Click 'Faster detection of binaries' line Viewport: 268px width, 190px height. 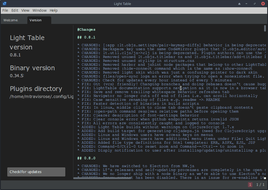pyautogui.click(x=138, y=104)
